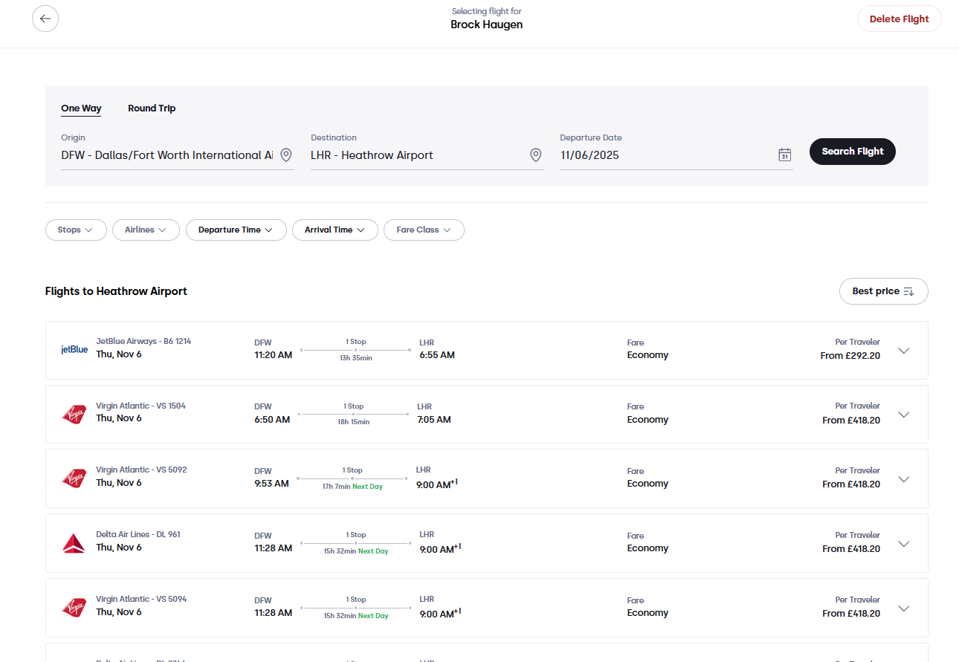Click the Delete Flight button
Viewport: 959px width, 662px height.
(900, 19)
